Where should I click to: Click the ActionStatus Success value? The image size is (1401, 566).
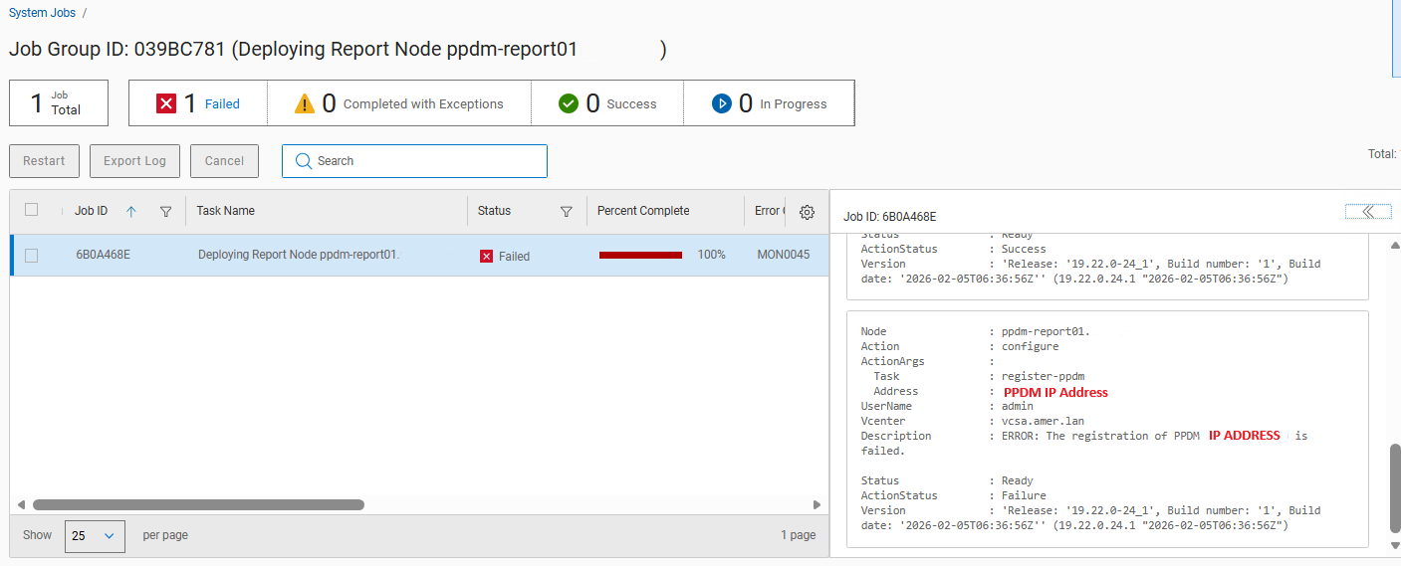click(x=1024, y=249)
